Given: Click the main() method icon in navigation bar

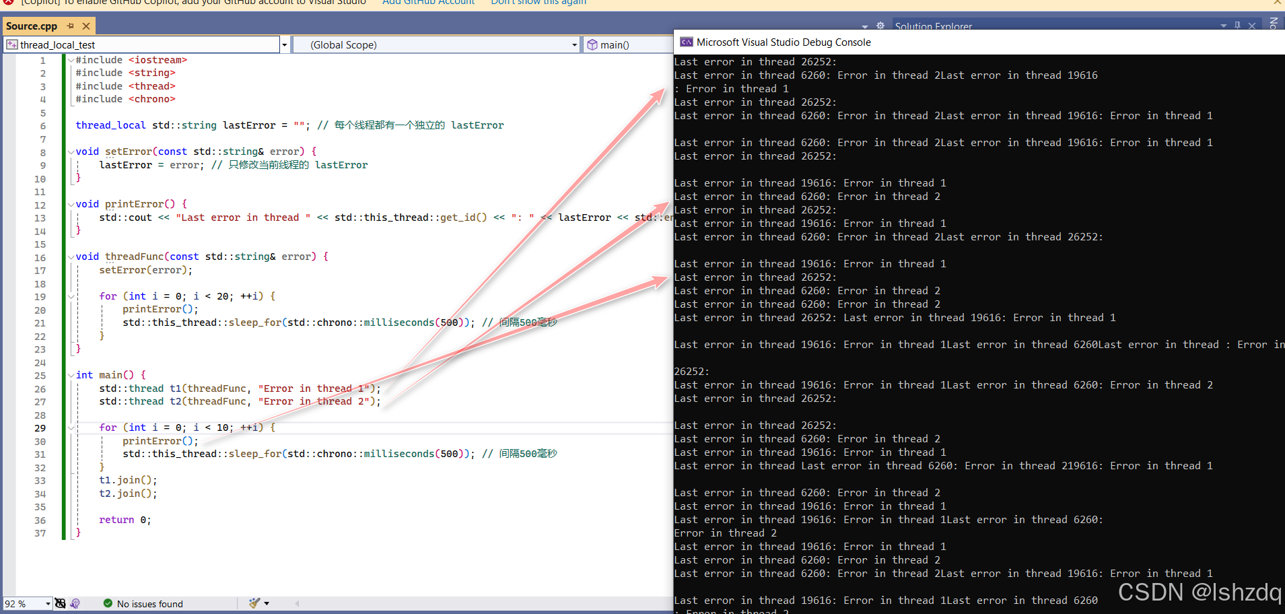Looking at the screenshot, I should tap(592, 44).
